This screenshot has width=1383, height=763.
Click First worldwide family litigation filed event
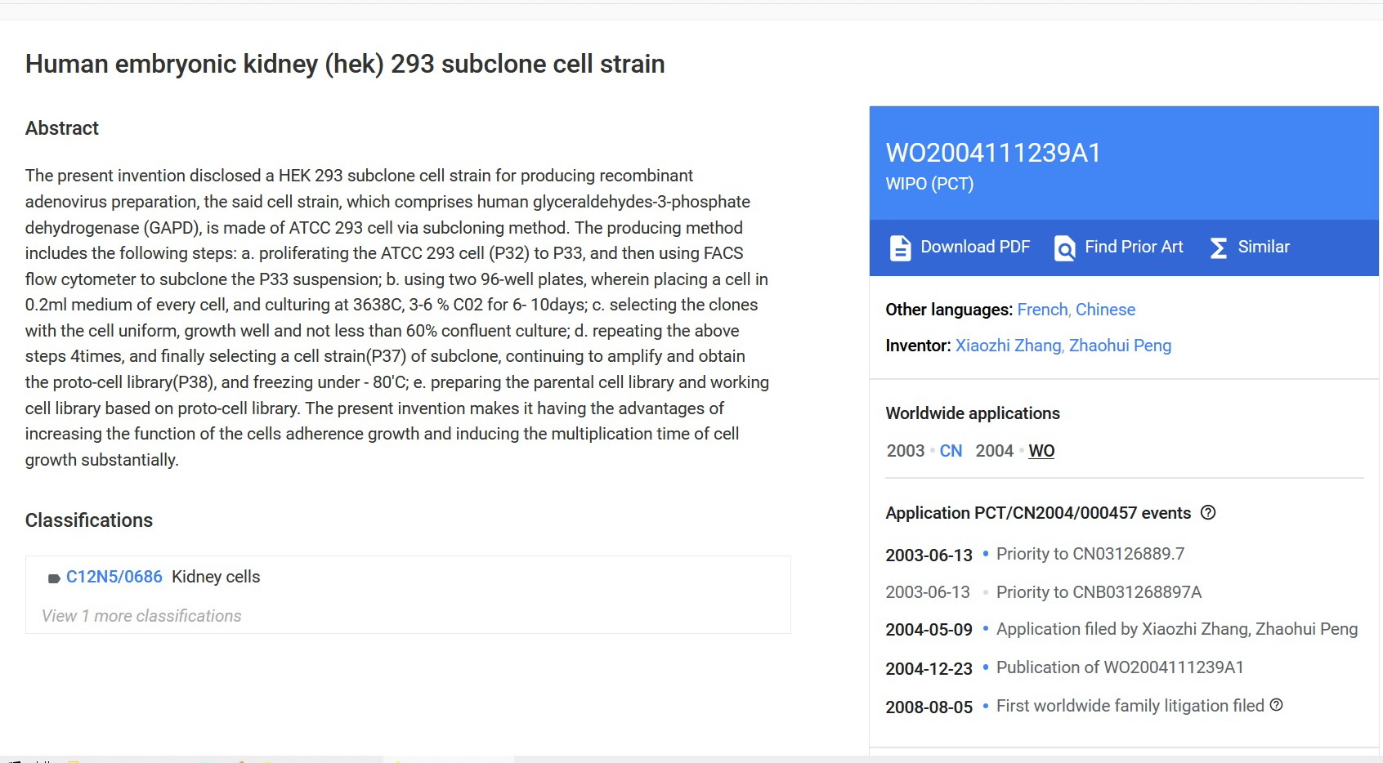click(1130, 706)
